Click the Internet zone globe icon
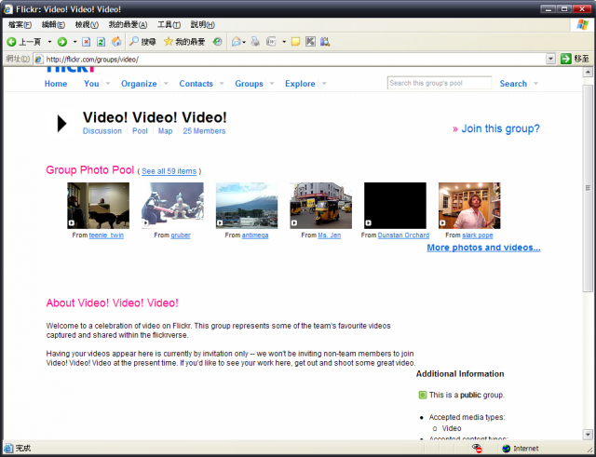The height and width of the screenshot is (457, 596). (x=507, y=449)
